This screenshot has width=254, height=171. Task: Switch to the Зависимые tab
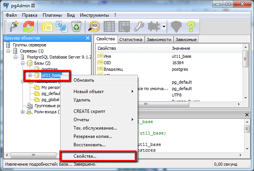pos(186,40)
